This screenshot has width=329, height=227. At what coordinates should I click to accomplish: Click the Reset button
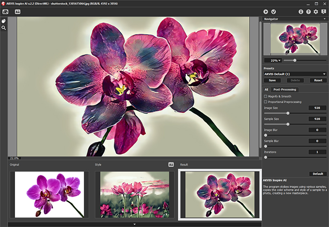tap(318, 80)
